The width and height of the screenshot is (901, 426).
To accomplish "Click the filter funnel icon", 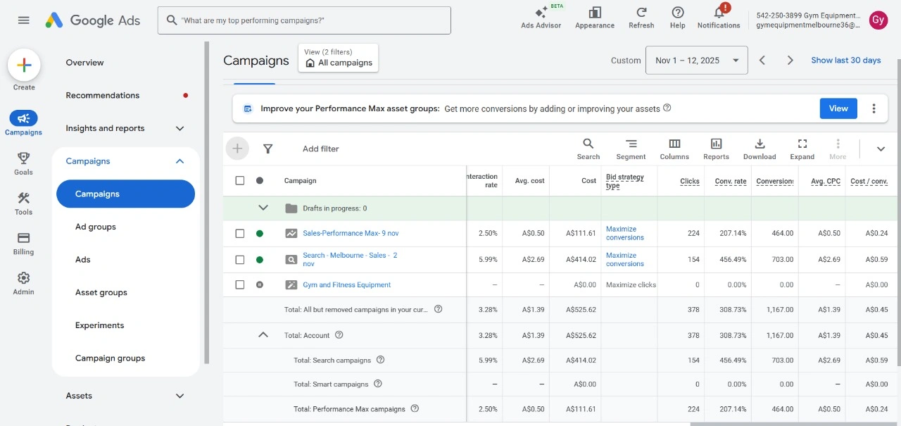I will click(267, 149).
